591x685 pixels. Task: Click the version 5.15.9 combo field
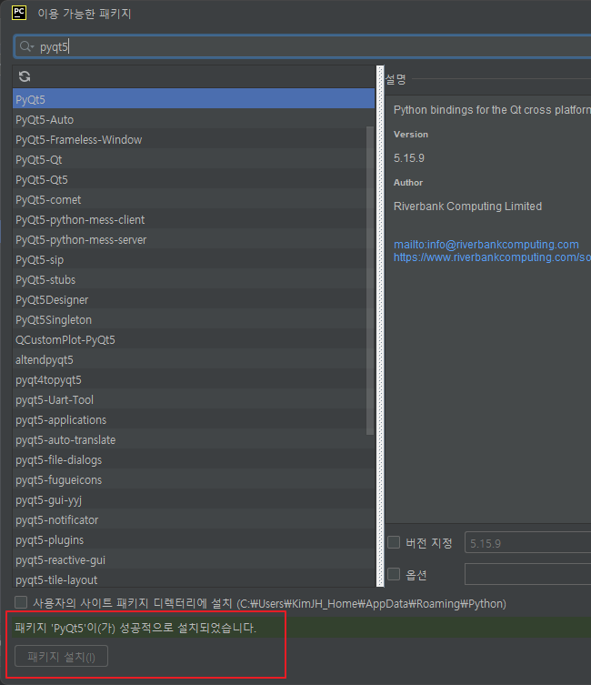[528, 543]
